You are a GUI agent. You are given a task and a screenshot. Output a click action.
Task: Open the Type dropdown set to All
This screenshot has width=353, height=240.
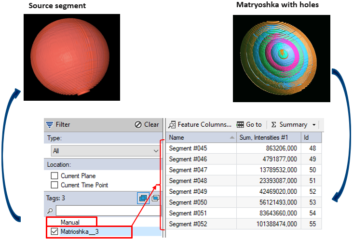pyautogui.click(x=105, y=151)
